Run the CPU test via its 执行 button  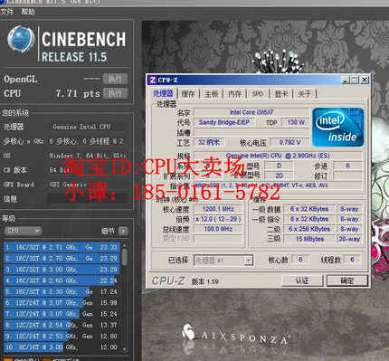(x=115, y=93)
